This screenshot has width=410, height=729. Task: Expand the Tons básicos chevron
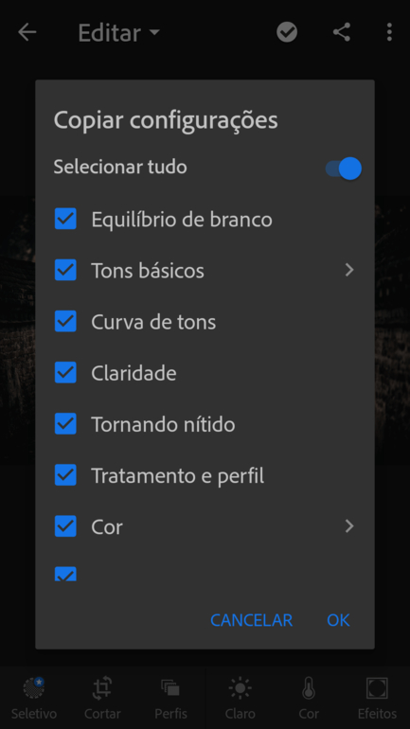tap(349, 270)
